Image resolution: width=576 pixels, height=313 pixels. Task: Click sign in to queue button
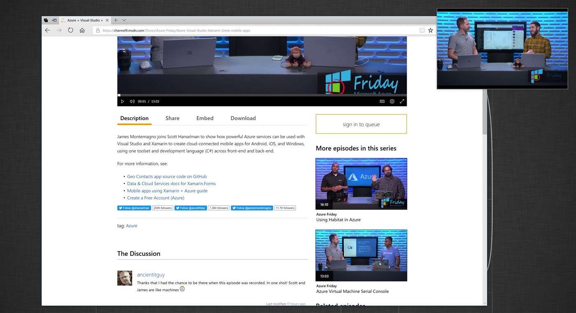point(361,124)
